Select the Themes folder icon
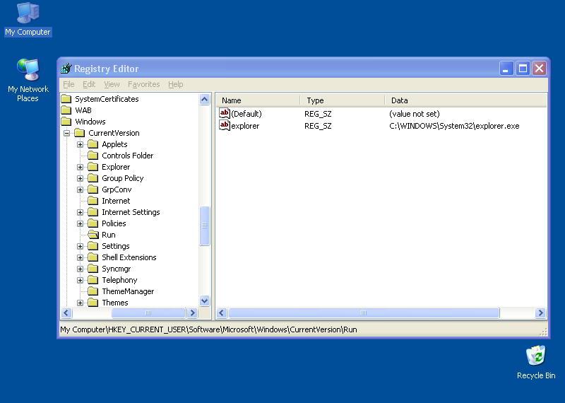The image size is (565, 403). (93, 303)
